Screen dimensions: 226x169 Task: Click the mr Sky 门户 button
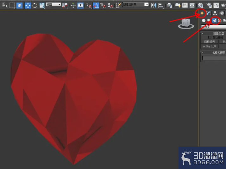(210, 46)
